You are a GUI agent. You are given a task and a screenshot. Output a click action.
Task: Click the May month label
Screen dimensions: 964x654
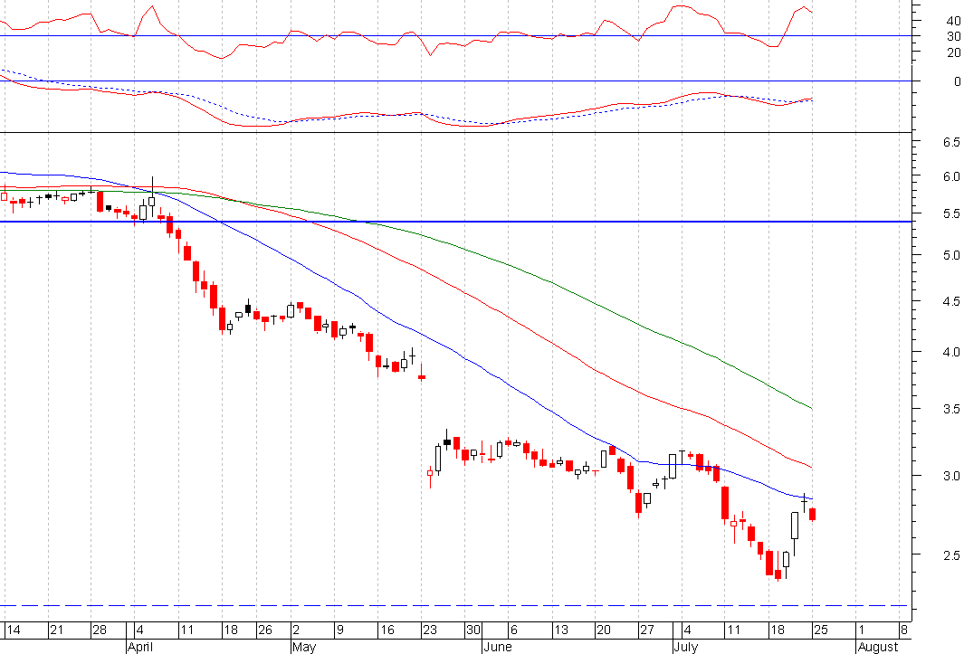[304, 647]
